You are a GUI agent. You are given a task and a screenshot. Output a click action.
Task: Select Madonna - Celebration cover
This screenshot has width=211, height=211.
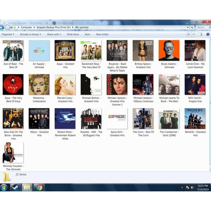[39, 85]
